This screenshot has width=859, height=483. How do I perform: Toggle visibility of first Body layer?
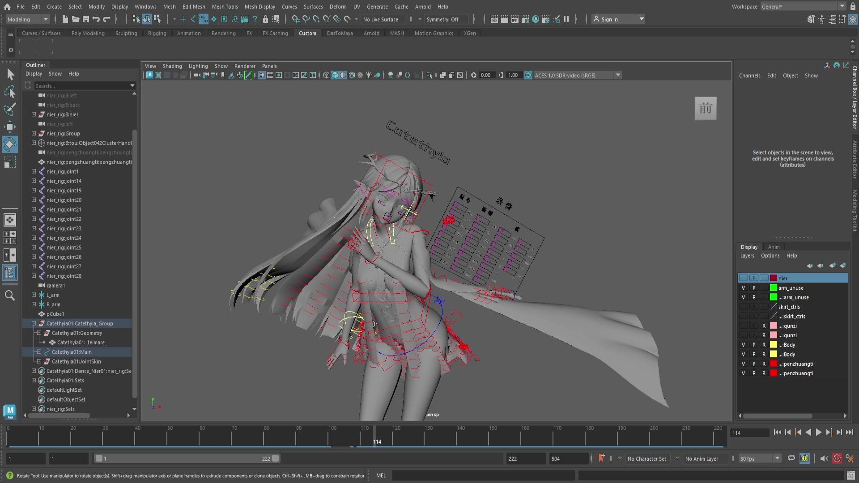coord(743,345)
